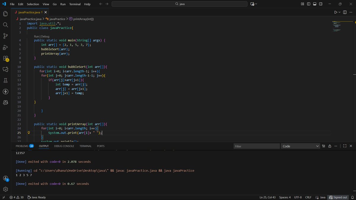Viewport: 356px width, 200px height.
Task: Click the Filter field in output panel
Action: 257,146
